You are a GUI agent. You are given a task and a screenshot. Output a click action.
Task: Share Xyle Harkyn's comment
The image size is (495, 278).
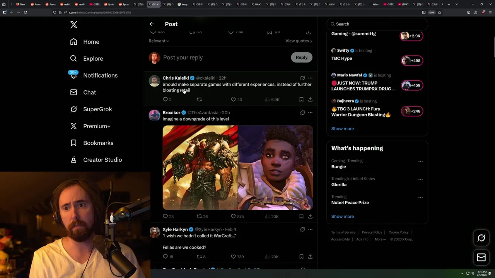point(310,257)
